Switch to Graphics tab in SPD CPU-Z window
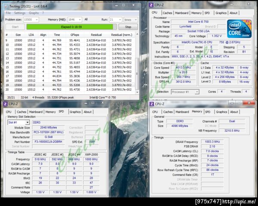Screen dimensions: 258x206 [75, 112]
